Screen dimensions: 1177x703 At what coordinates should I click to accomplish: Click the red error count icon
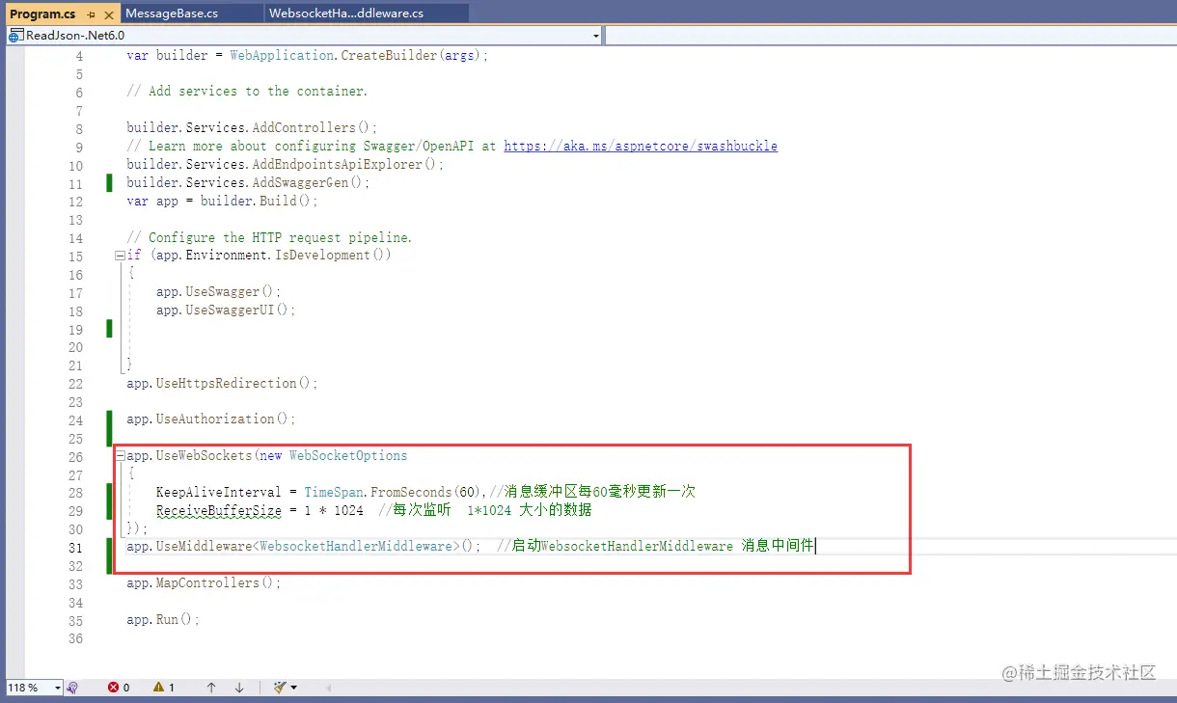113,688
